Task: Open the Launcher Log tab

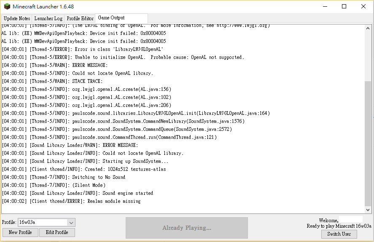Action: point(48,19)
